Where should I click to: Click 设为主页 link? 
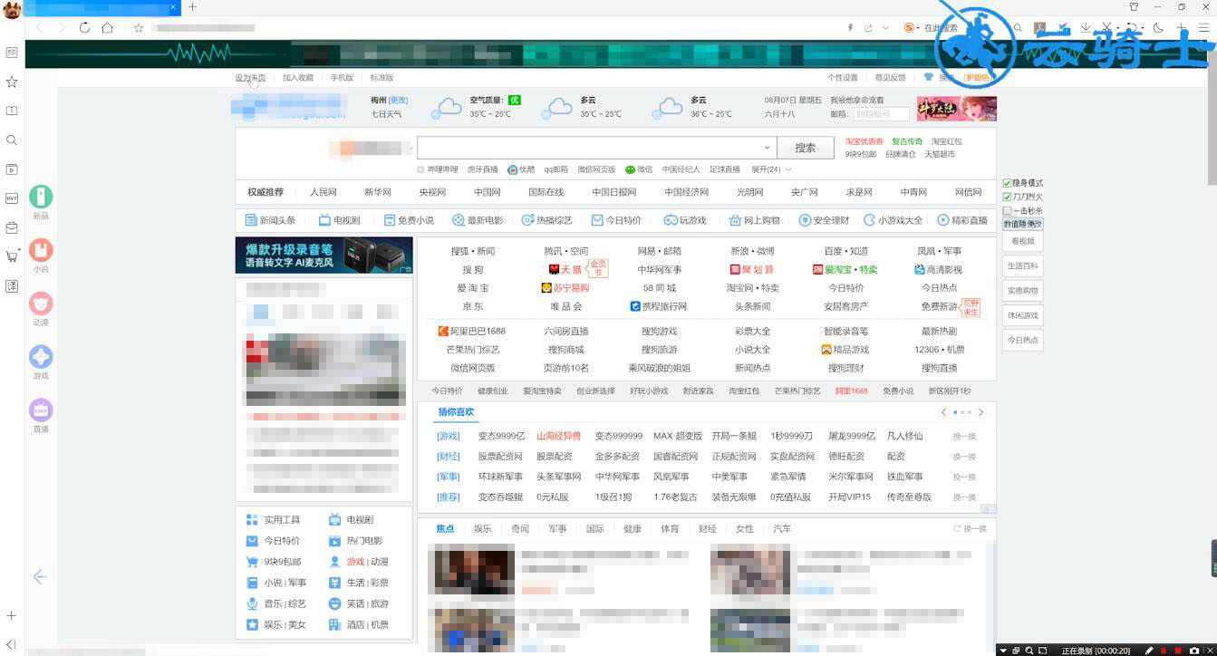pyautogui.click(x=251, y=78)
